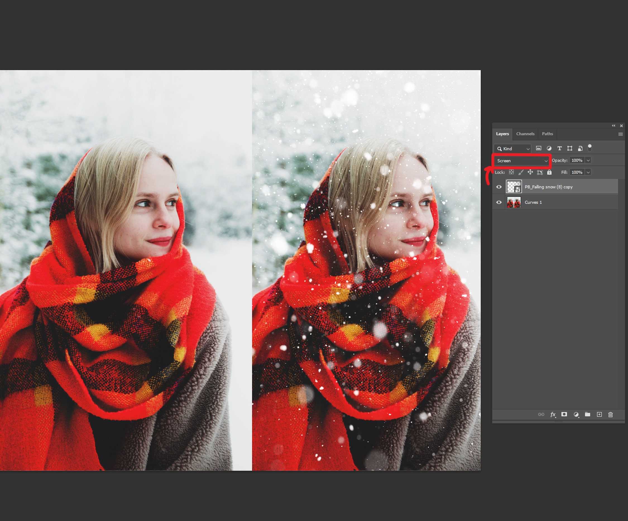Lock all layer attributes with padlock
The image size is (628, 521).
(x=549, y=172)
